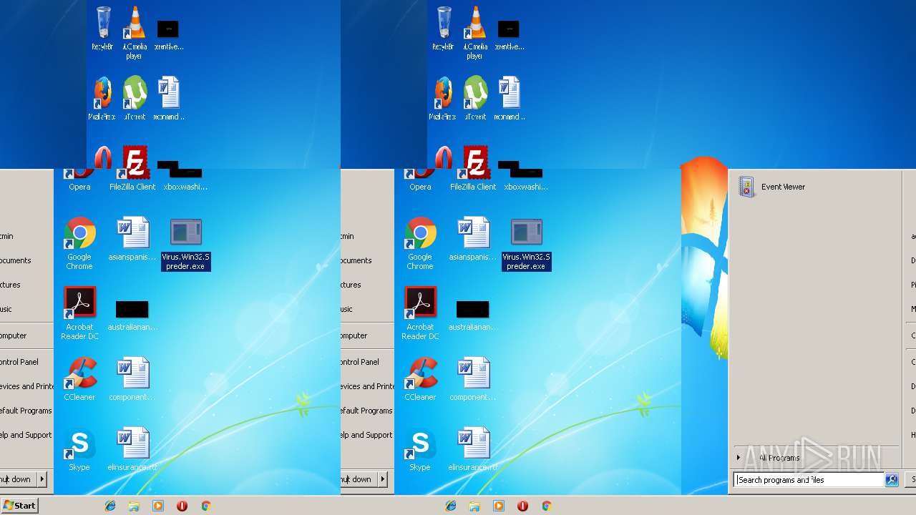Open Chrome in the left taskbar copy
Image resolution: width=916 pixels, height=515 pixels.
coord(206,506)
